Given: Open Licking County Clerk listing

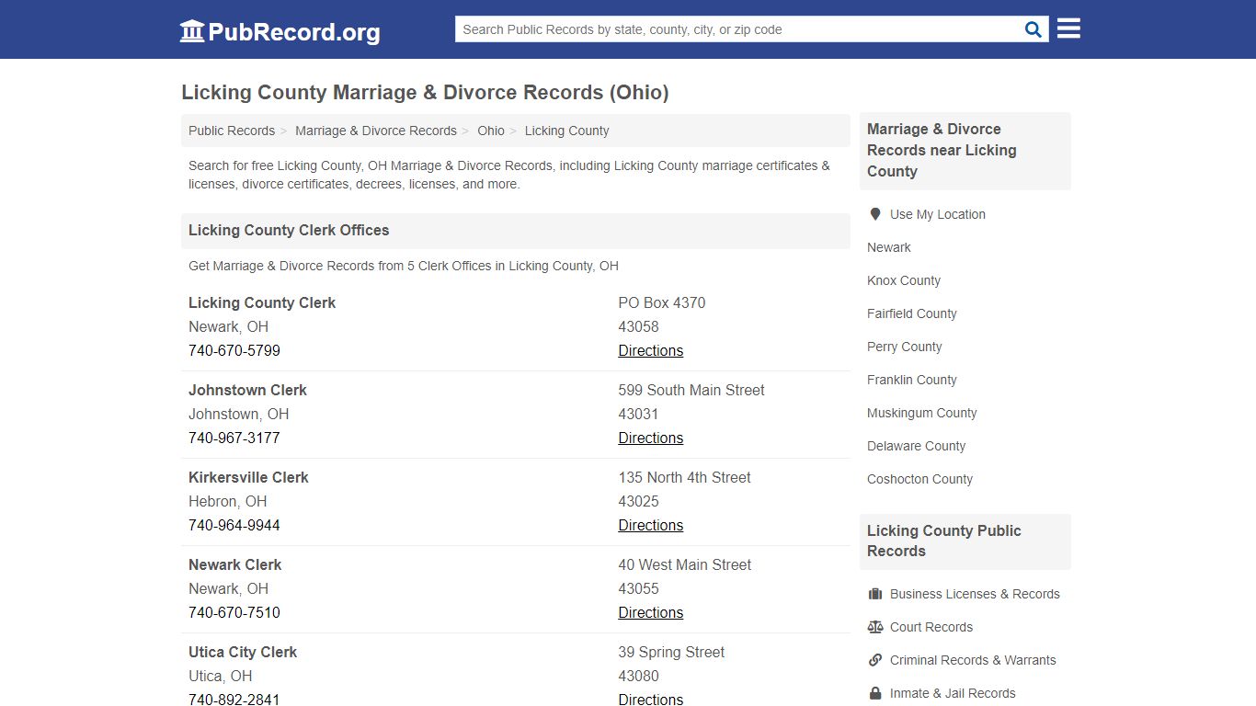Looking at the screenshot, I should pos(262,302).
